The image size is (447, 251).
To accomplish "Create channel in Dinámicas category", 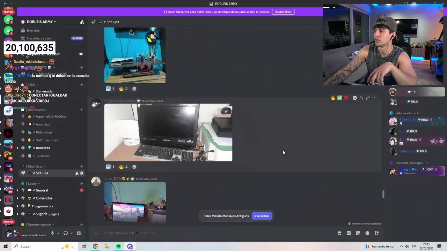I will pyautogui.click(x=82, y=167).
